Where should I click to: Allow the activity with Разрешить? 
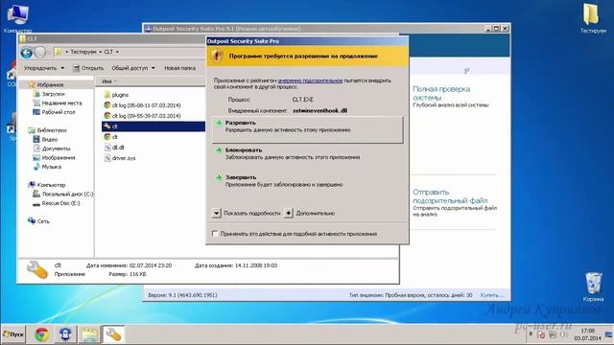click(307, 129)
